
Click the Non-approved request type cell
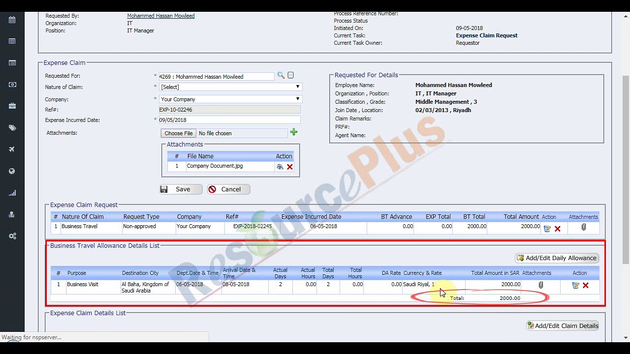click(149, 227)
